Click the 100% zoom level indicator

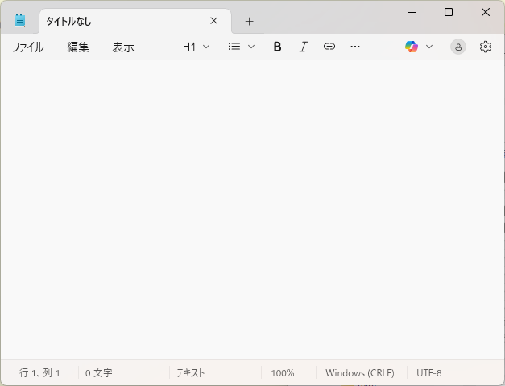point(283,373)
